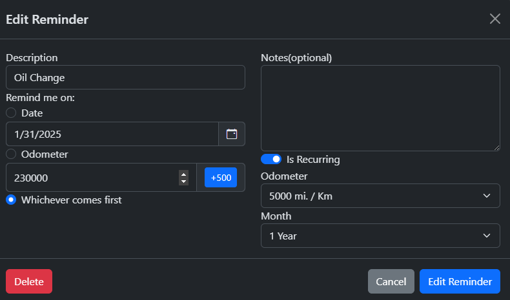Click into the odometer field showing 230000
The width and height of the screenshot is (510, 300).
[90, 178]
